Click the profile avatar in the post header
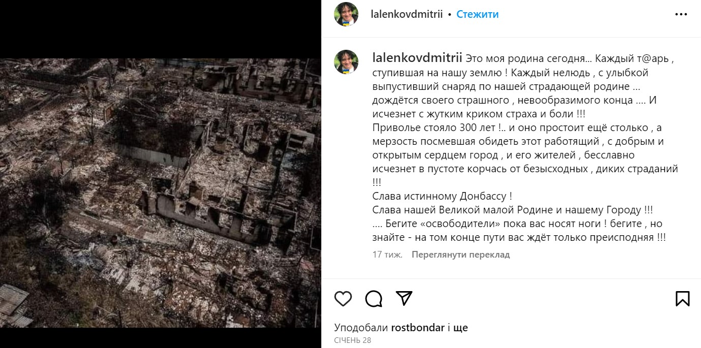The height and width of the screenshot is (348, 701). pyautogui.click(x=346, y=15)
